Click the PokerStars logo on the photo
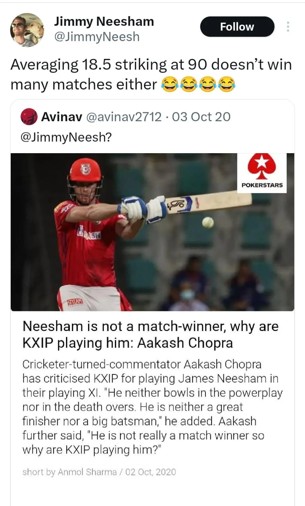 pos(262,172)
